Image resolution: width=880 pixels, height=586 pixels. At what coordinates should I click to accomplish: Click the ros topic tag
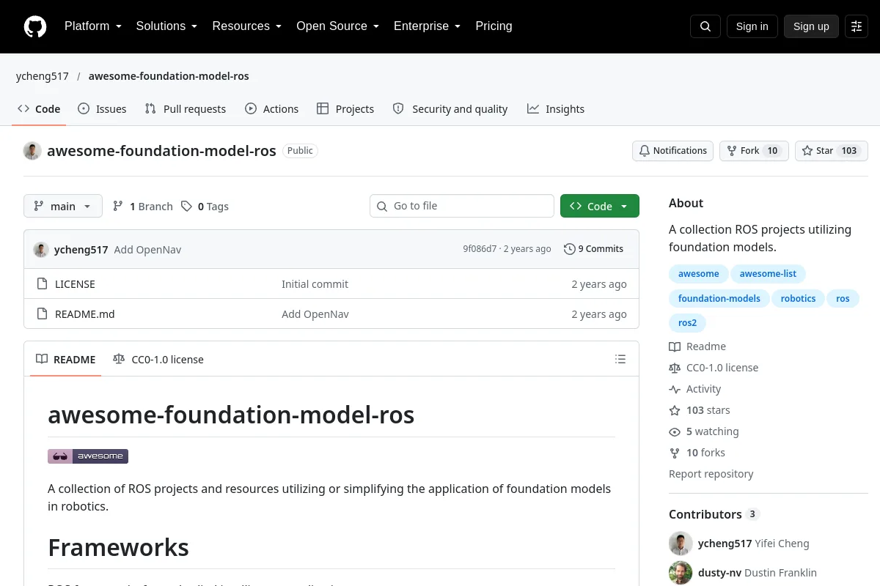(x=843, y=299)
